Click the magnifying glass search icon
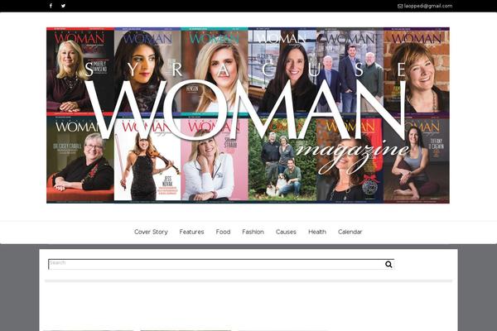 389,264
